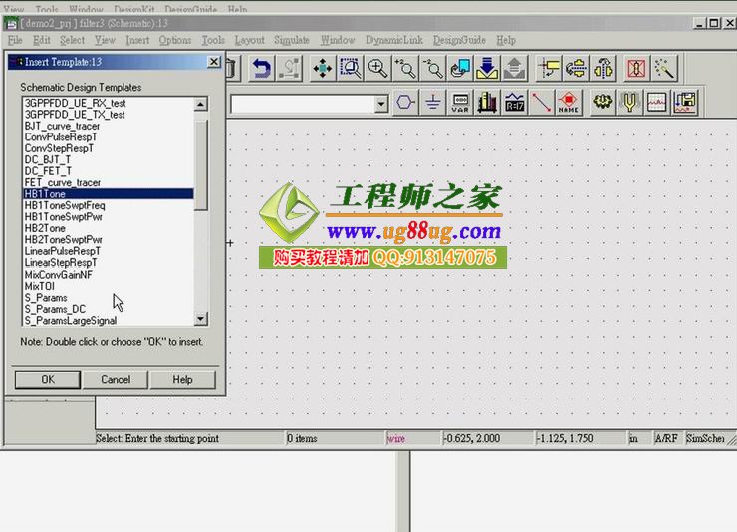Click the Undo arrow icon
The image size is (737, 532).
[261, 68]
